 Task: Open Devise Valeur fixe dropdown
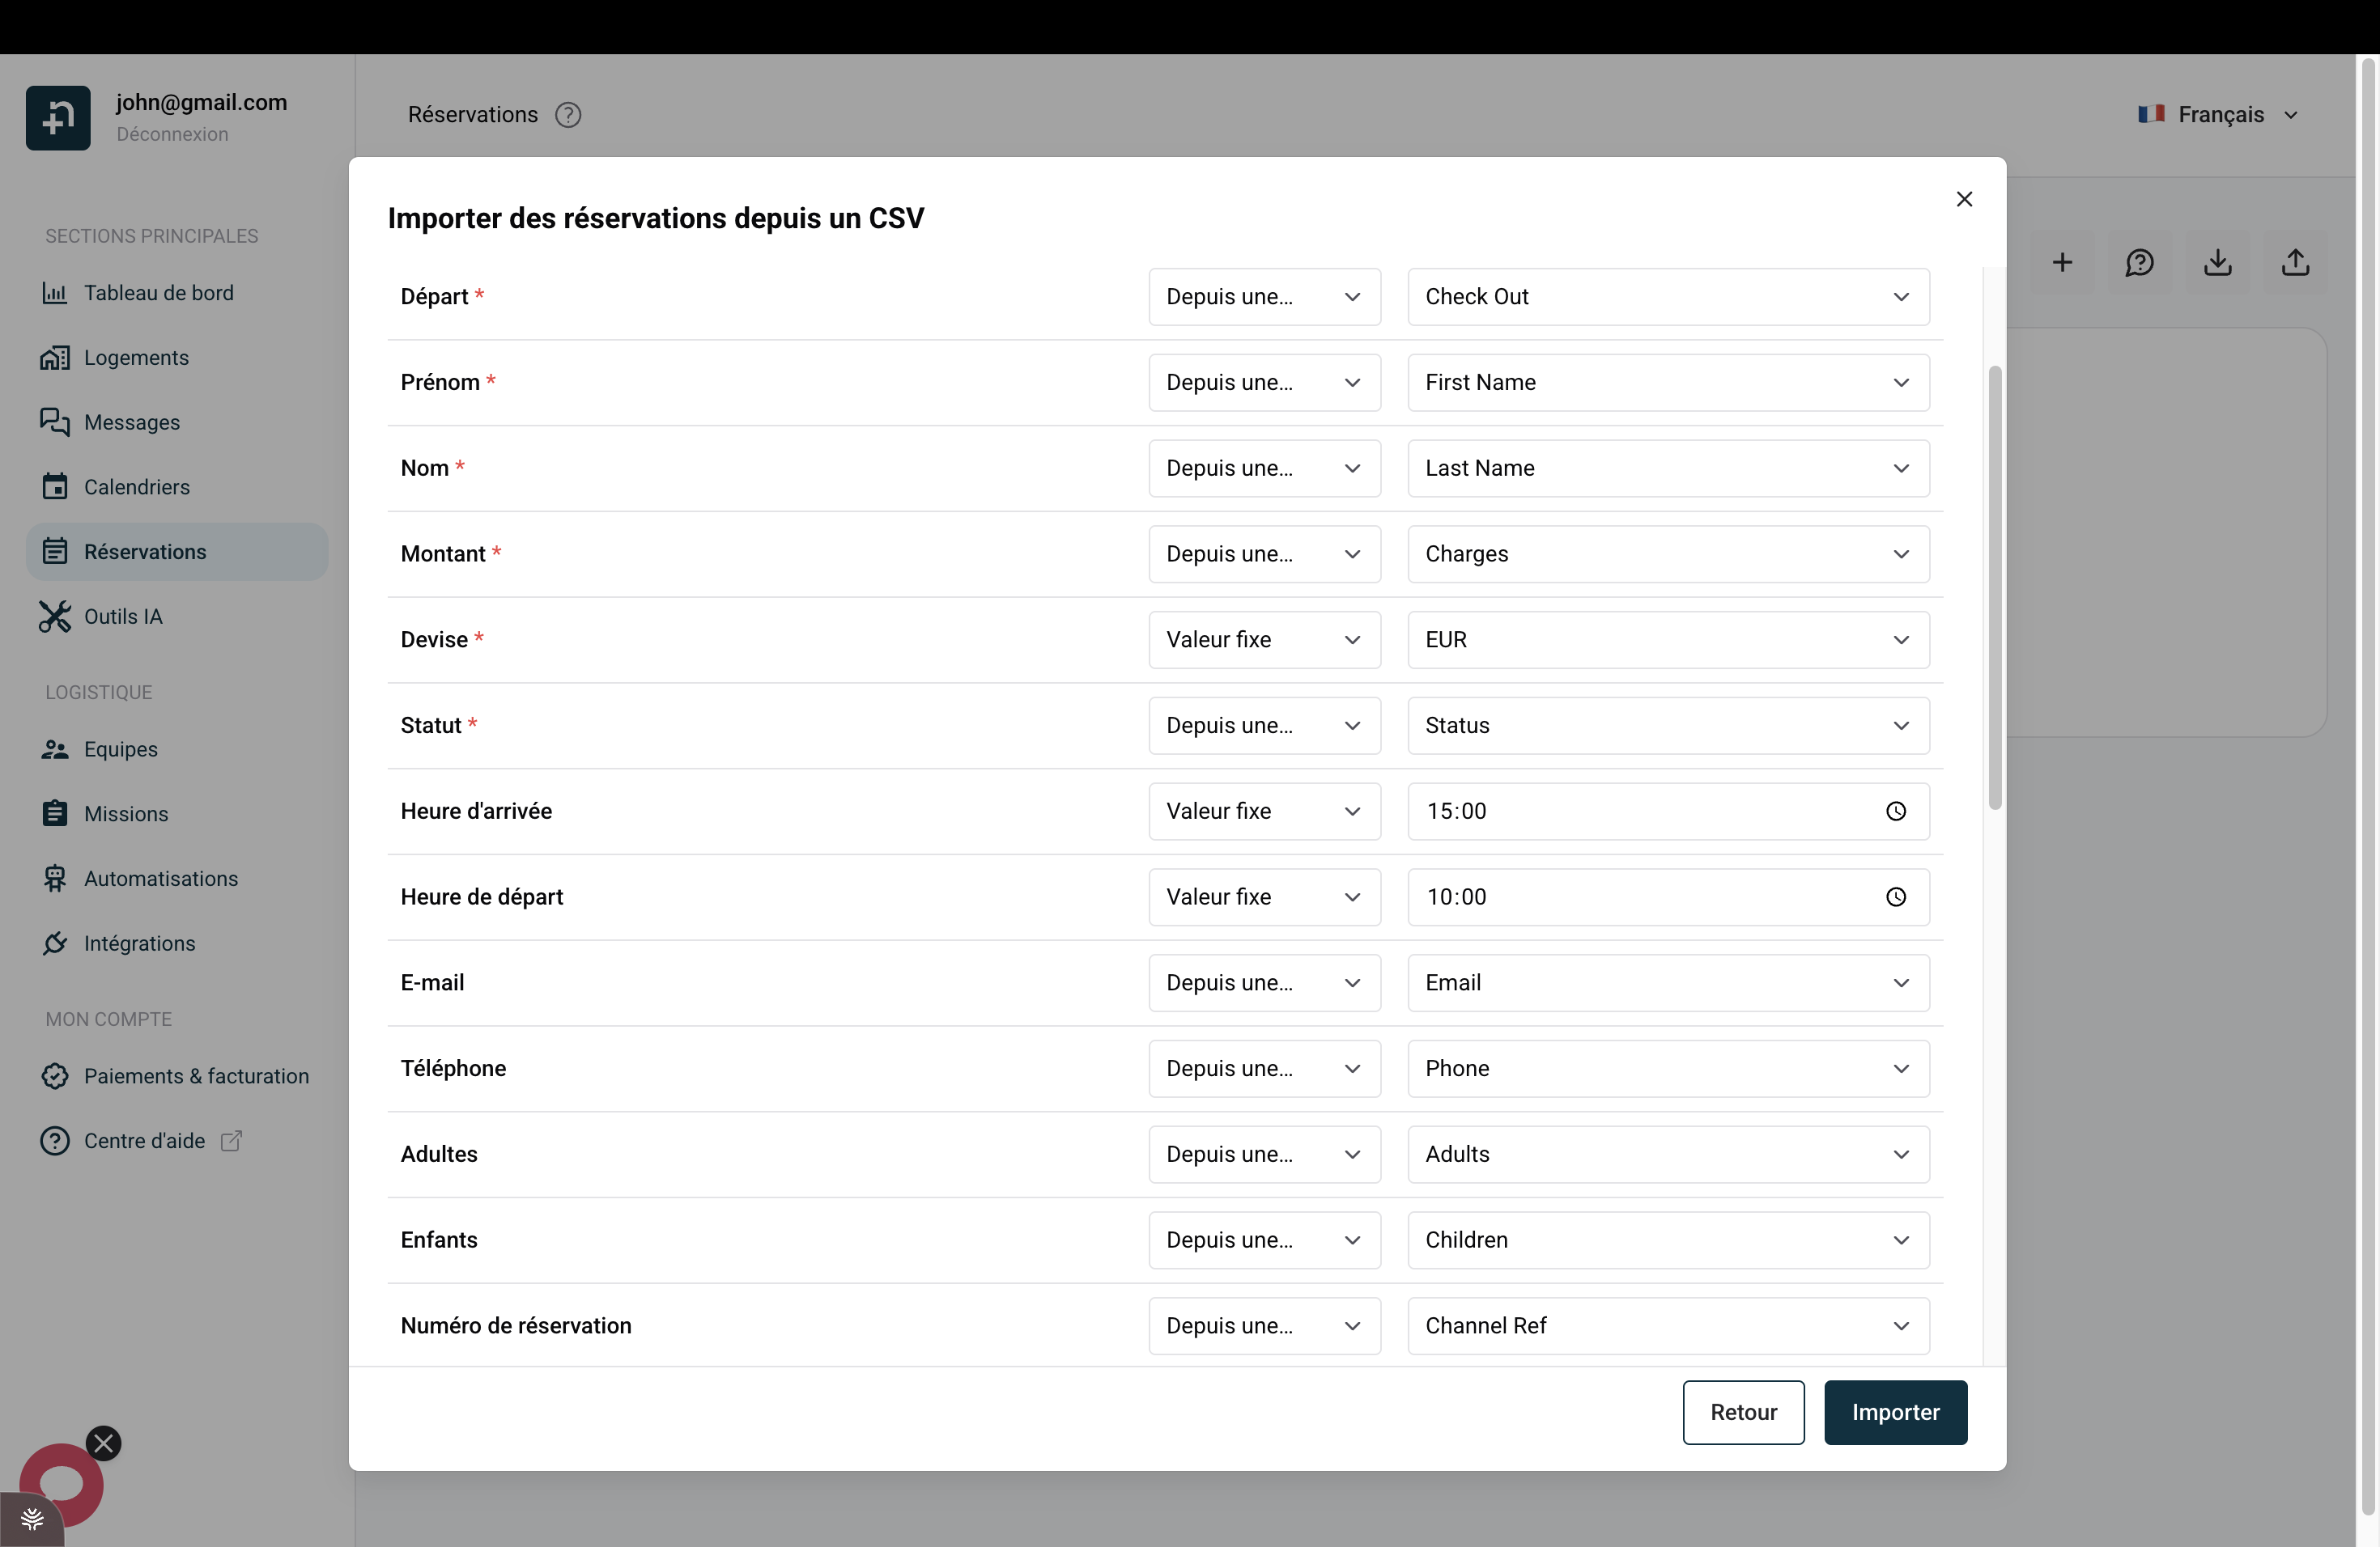1264,639
